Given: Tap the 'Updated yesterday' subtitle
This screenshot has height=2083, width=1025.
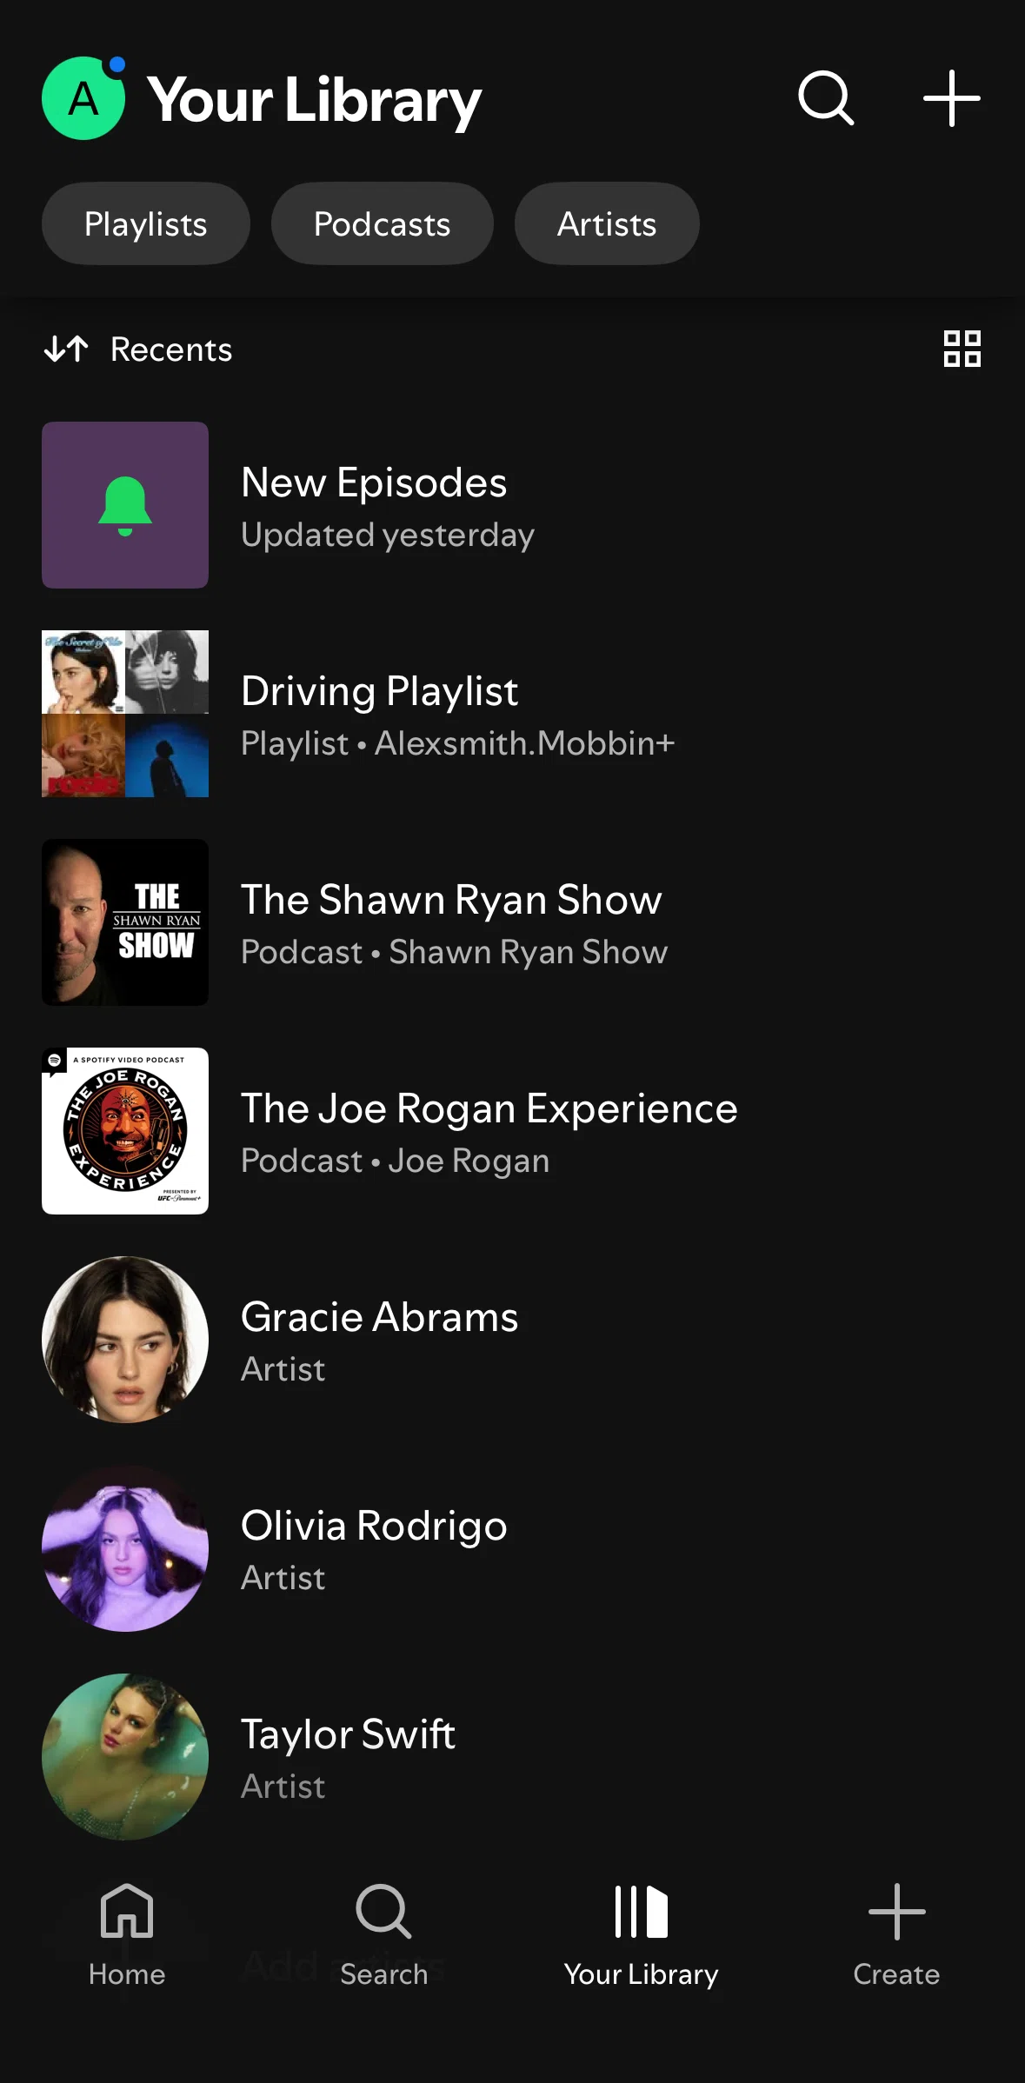Looking at the screenshot, I should [x=388, y=535].
